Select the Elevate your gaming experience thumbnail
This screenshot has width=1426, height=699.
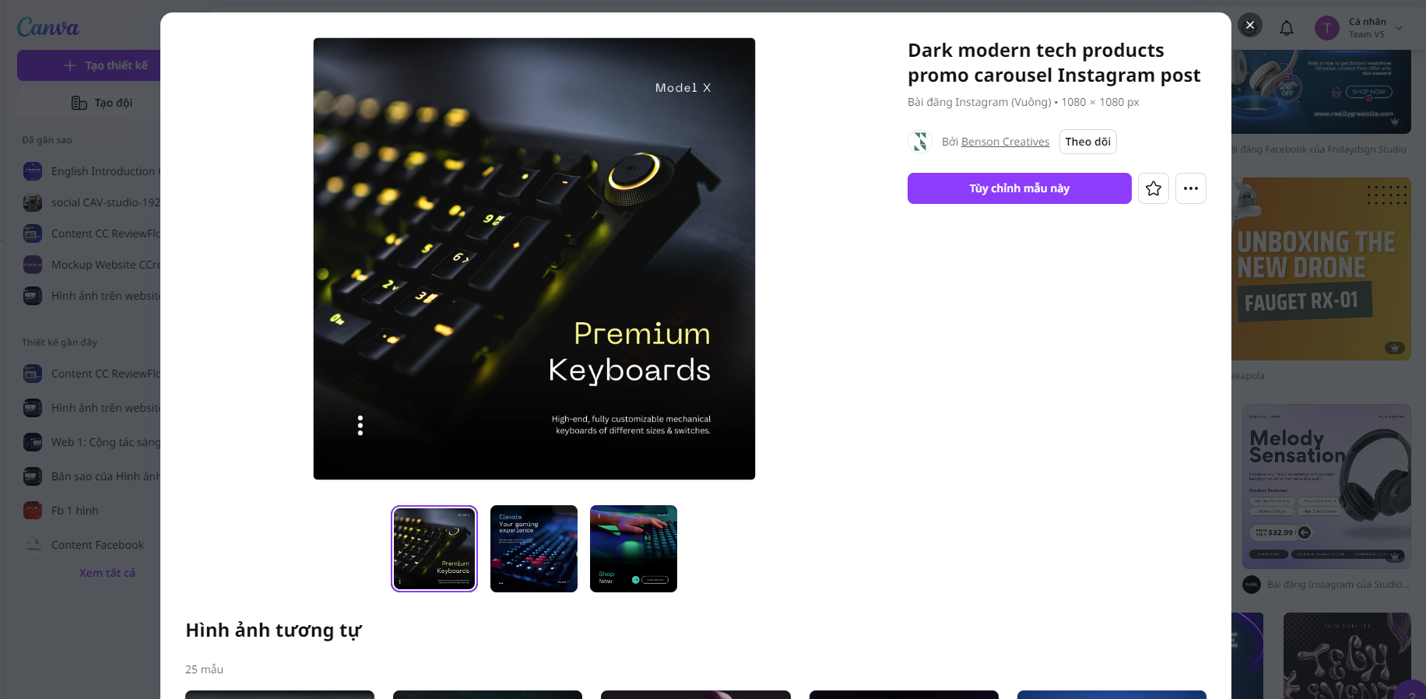click(534, 549)
